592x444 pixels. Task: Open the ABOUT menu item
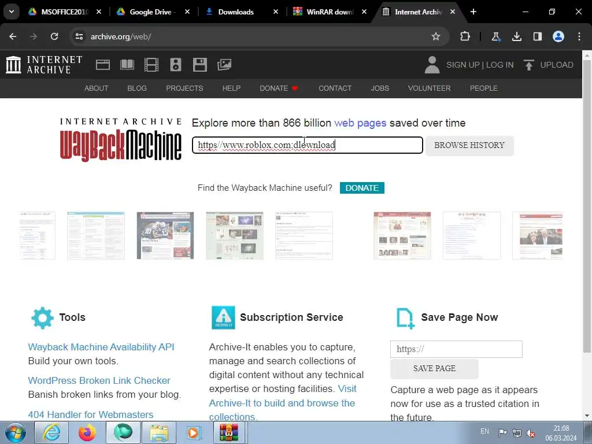(x=97, y=88)
